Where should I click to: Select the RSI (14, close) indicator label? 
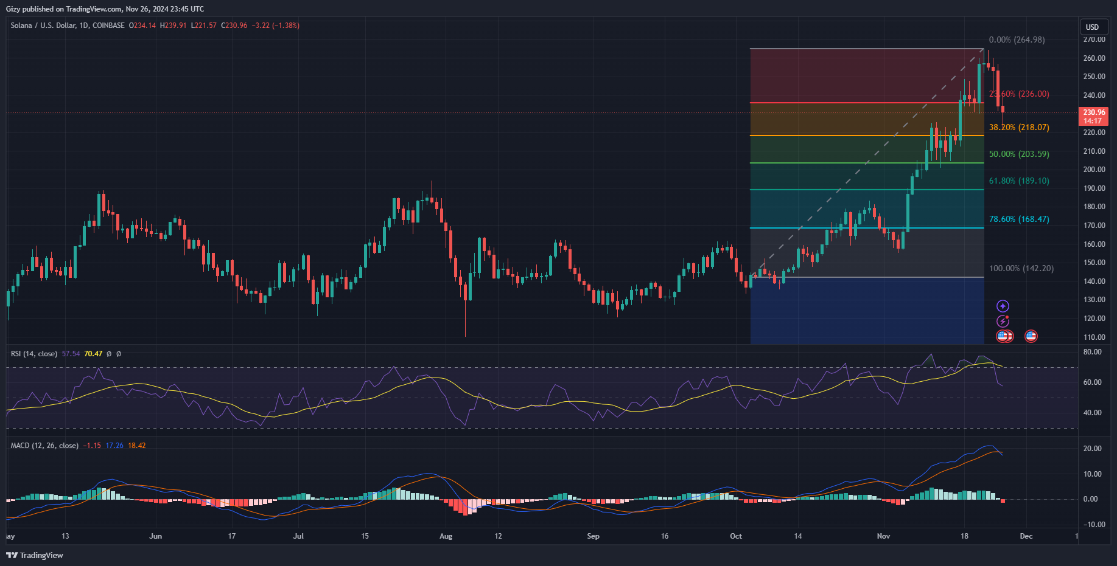tap(34, 354)
